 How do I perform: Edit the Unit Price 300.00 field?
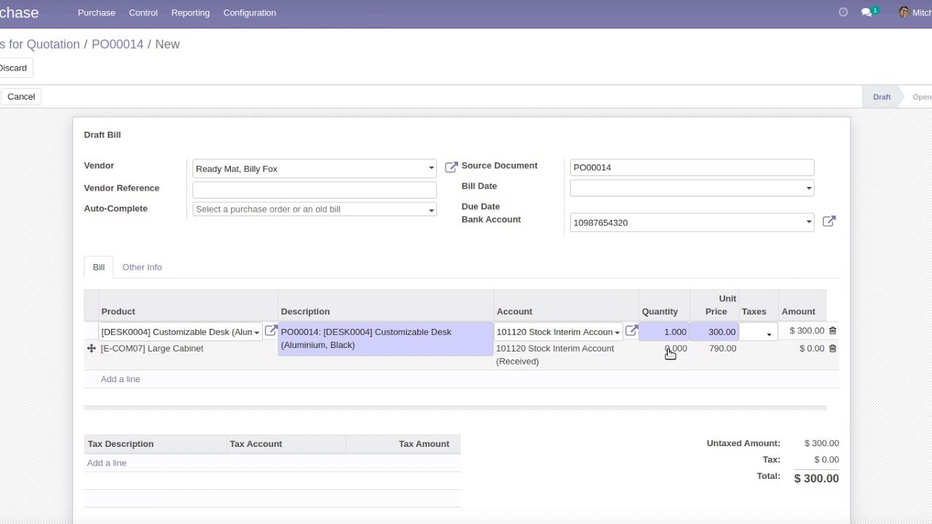[x=714, y=332]
